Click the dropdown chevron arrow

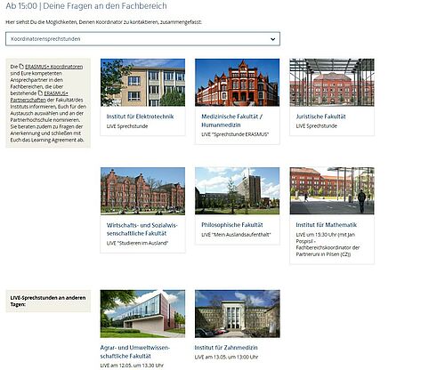272,39
